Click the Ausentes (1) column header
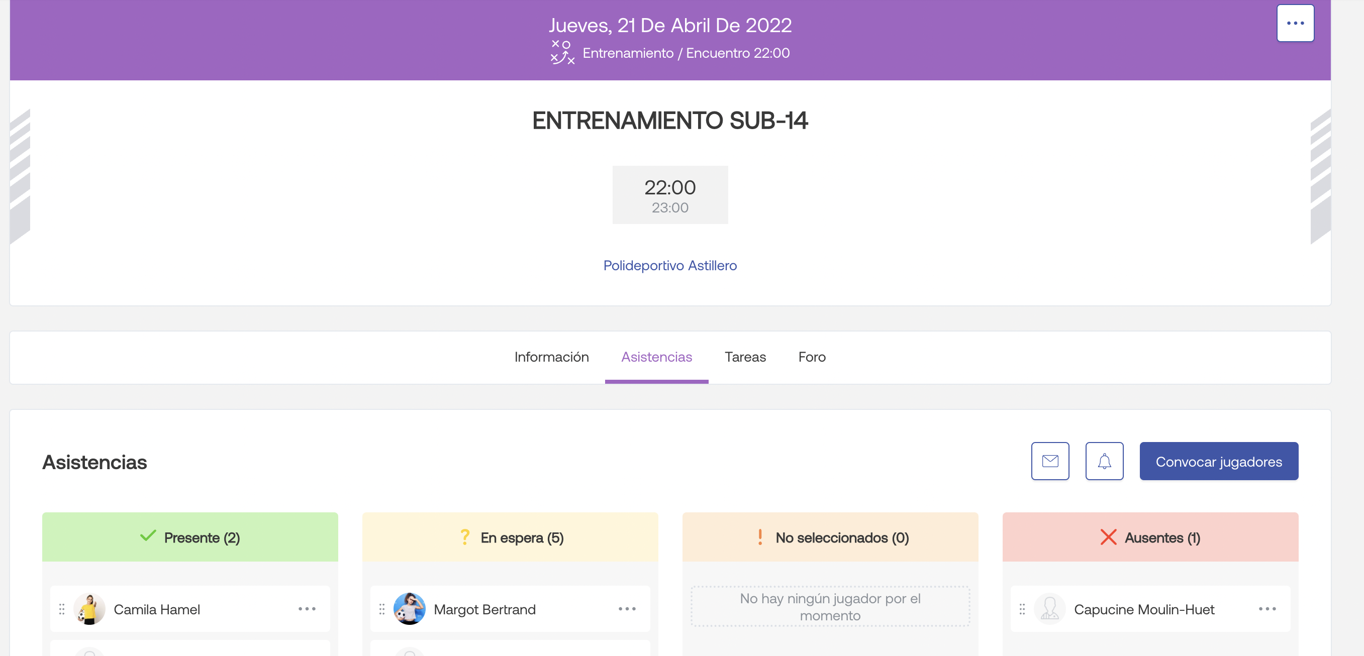 (1150, 537)
